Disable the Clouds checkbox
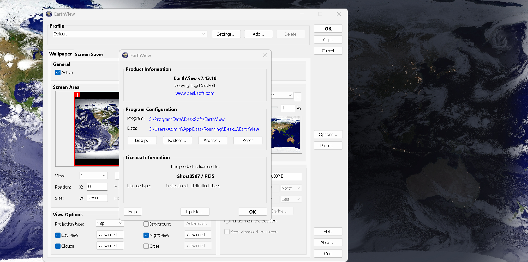 [x=58, y=246]
